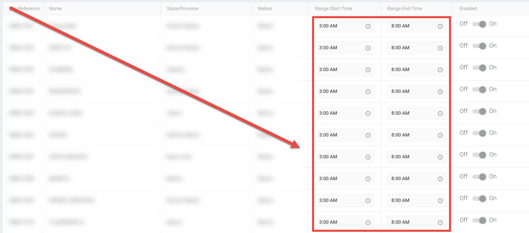Toggle the Enabled switch in first row
The height and width of the screenshot is (233, 529).
(x=479, y=24)
